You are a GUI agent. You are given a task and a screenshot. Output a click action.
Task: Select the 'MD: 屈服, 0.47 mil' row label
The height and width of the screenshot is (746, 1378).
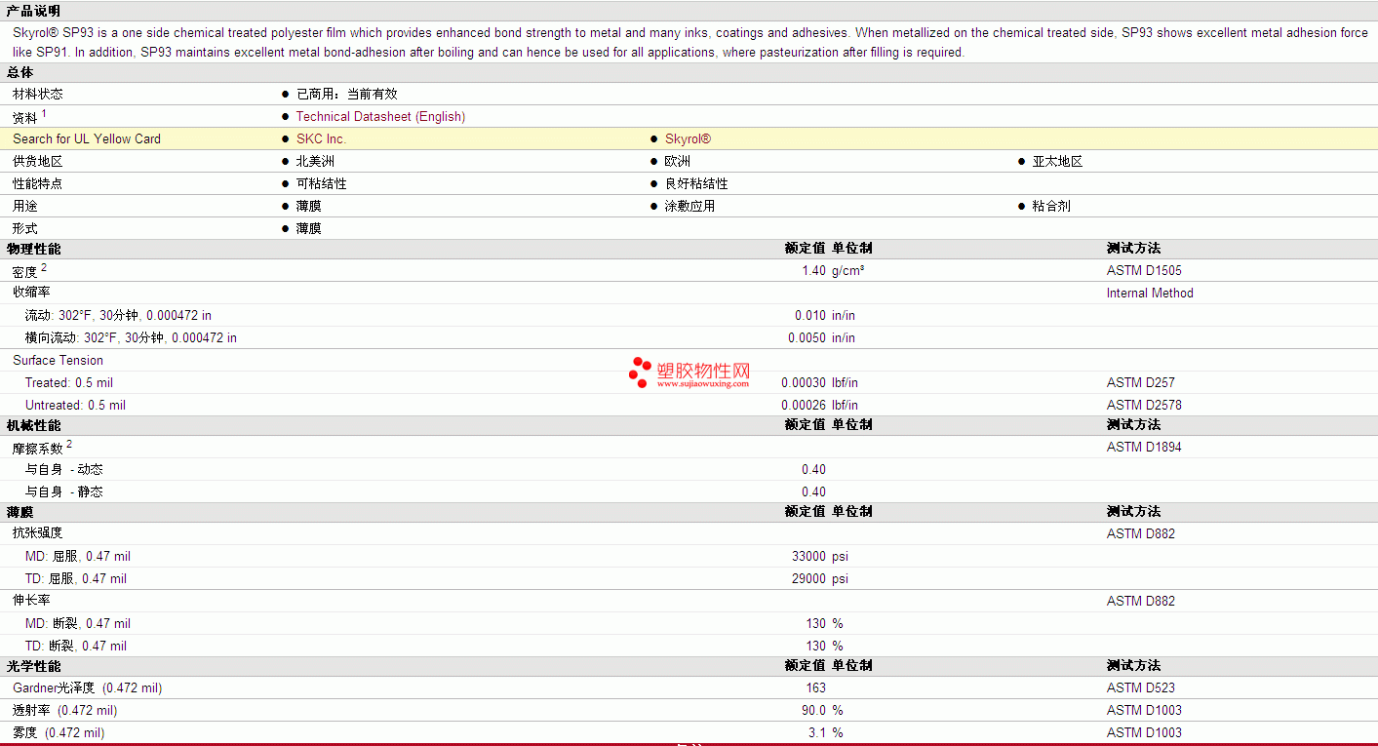pyautogui.click(x=78, y=556)
